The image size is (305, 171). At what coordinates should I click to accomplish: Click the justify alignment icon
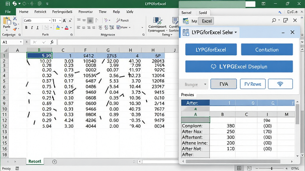[x=94, y=28]
